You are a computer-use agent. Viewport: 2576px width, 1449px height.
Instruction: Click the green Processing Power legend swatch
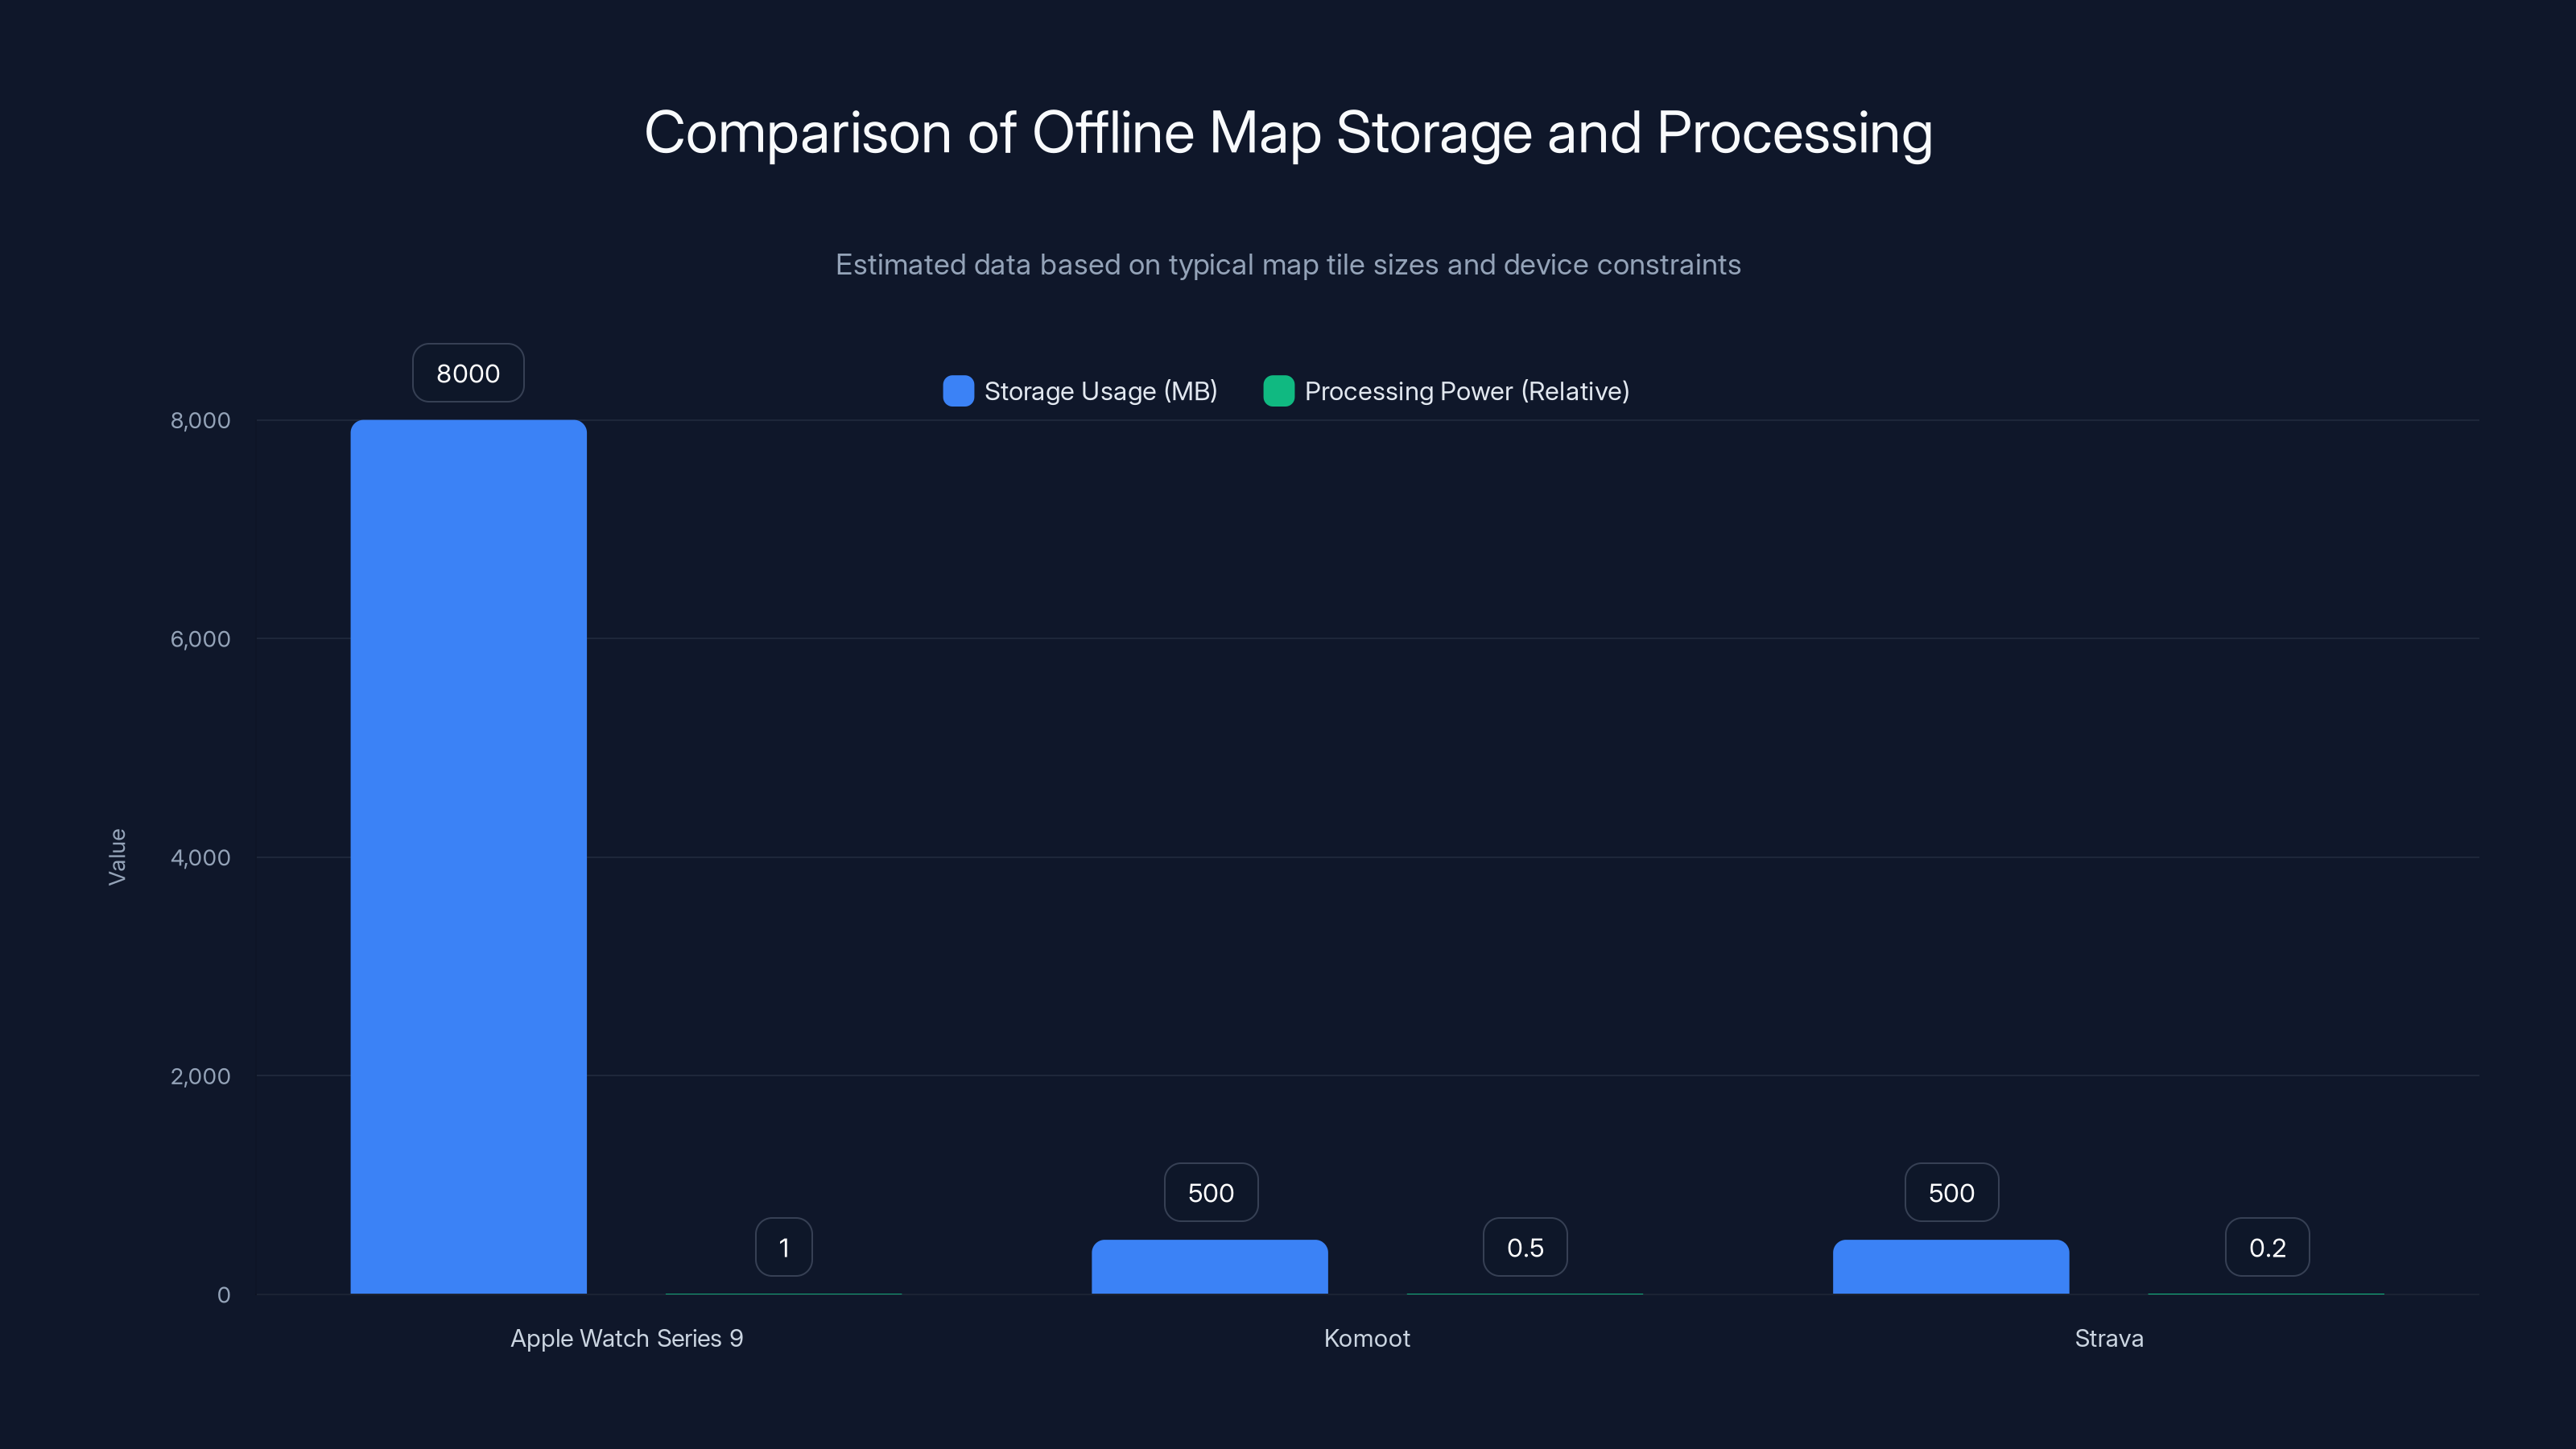1278,391
